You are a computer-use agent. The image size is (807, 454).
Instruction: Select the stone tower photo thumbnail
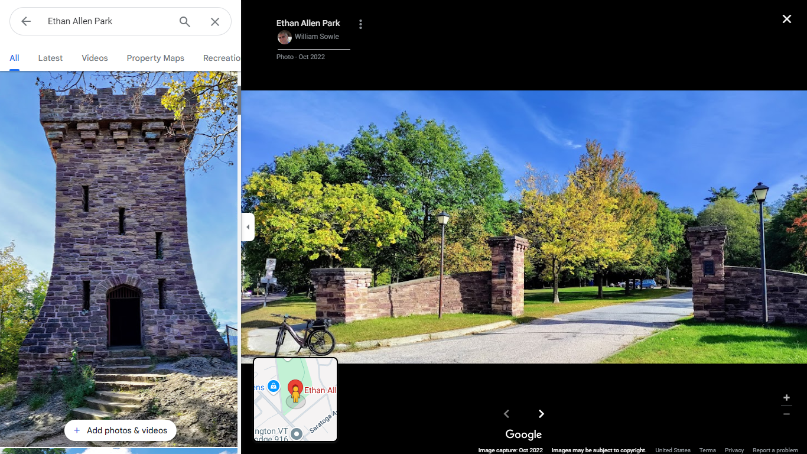[x=119, y=259]
